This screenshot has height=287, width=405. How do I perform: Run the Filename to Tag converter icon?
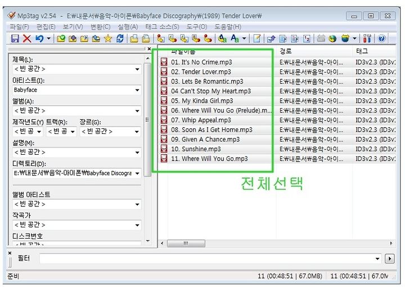(x=173, y=39)
